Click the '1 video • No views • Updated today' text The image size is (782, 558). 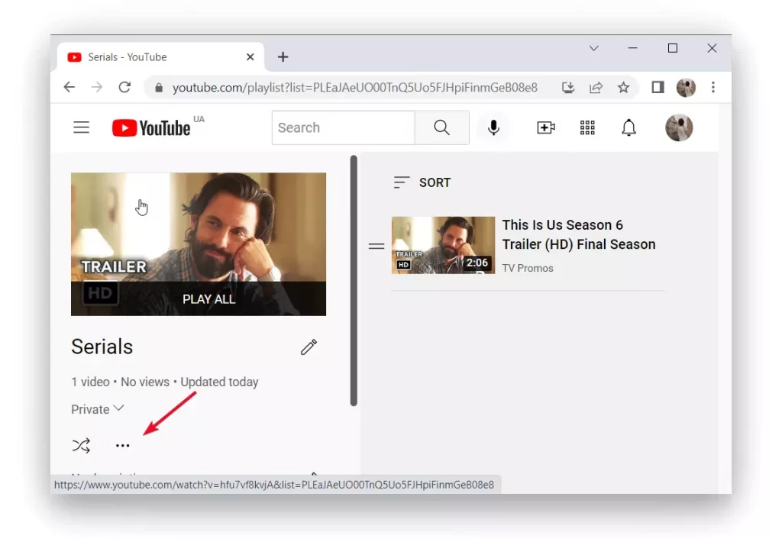[x=165, y=382]
